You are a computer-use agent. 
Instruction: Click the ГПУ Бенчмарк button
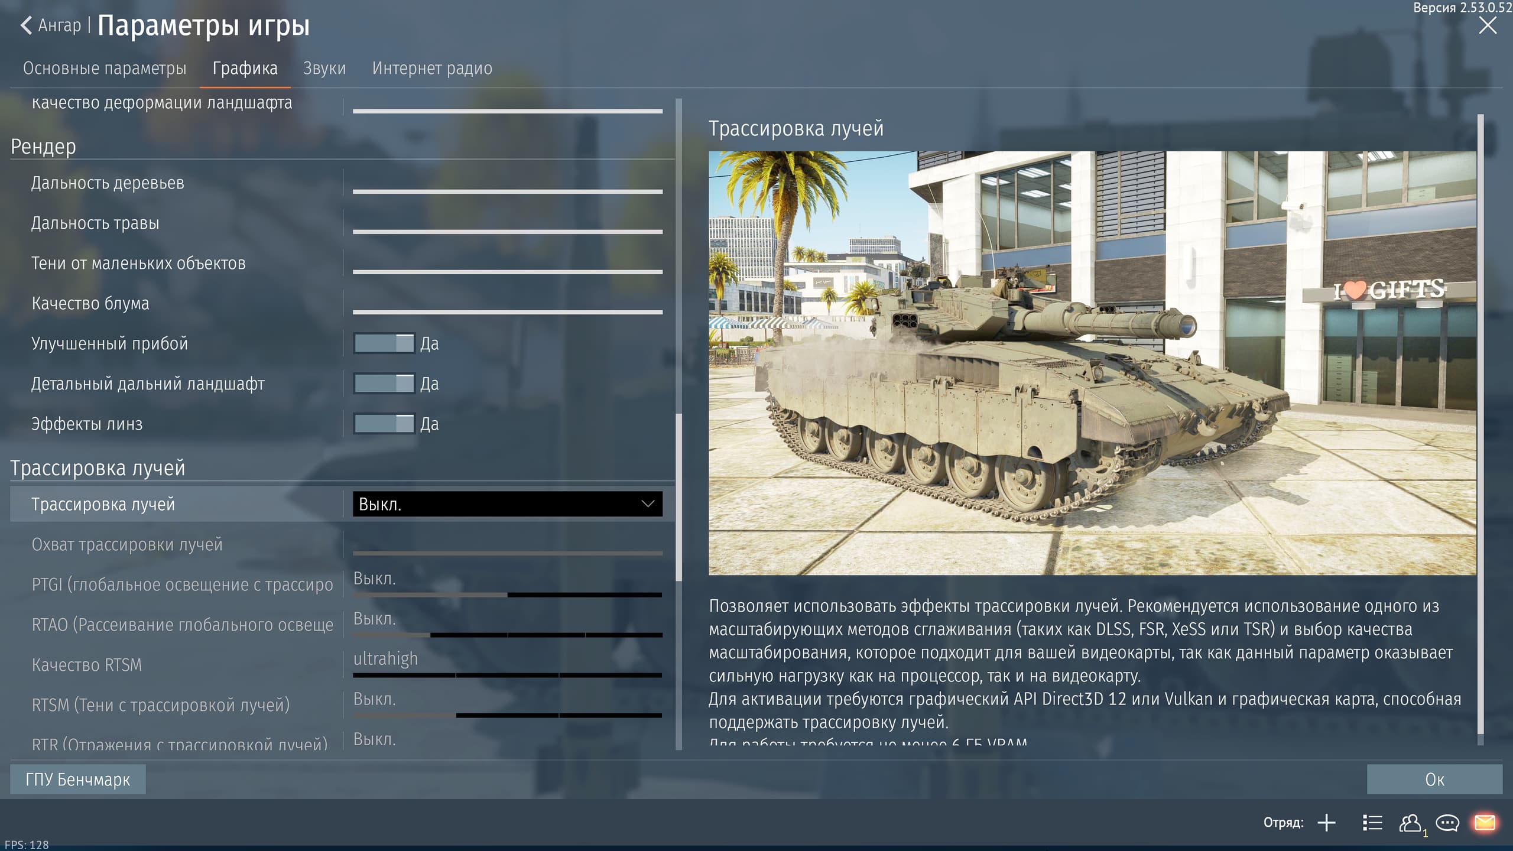pos(78,779)
